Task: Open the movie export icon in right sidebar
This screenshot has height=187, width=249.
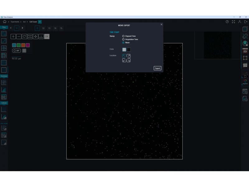Action: coord(245,91)
